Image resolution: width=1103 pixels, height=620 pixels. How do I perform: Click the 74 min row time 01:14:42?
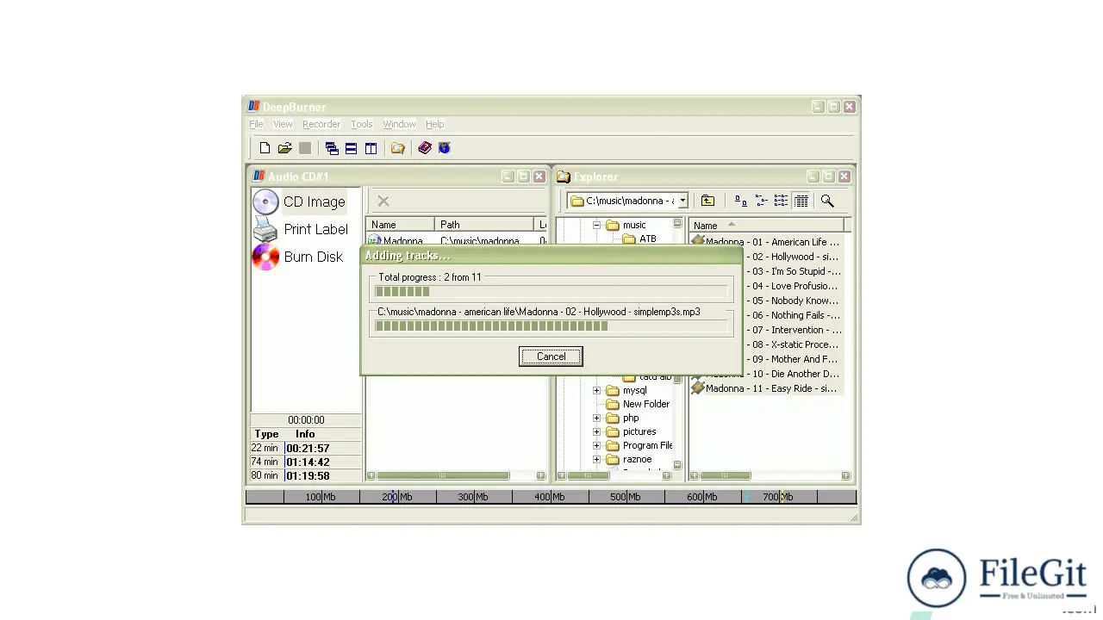308,462
